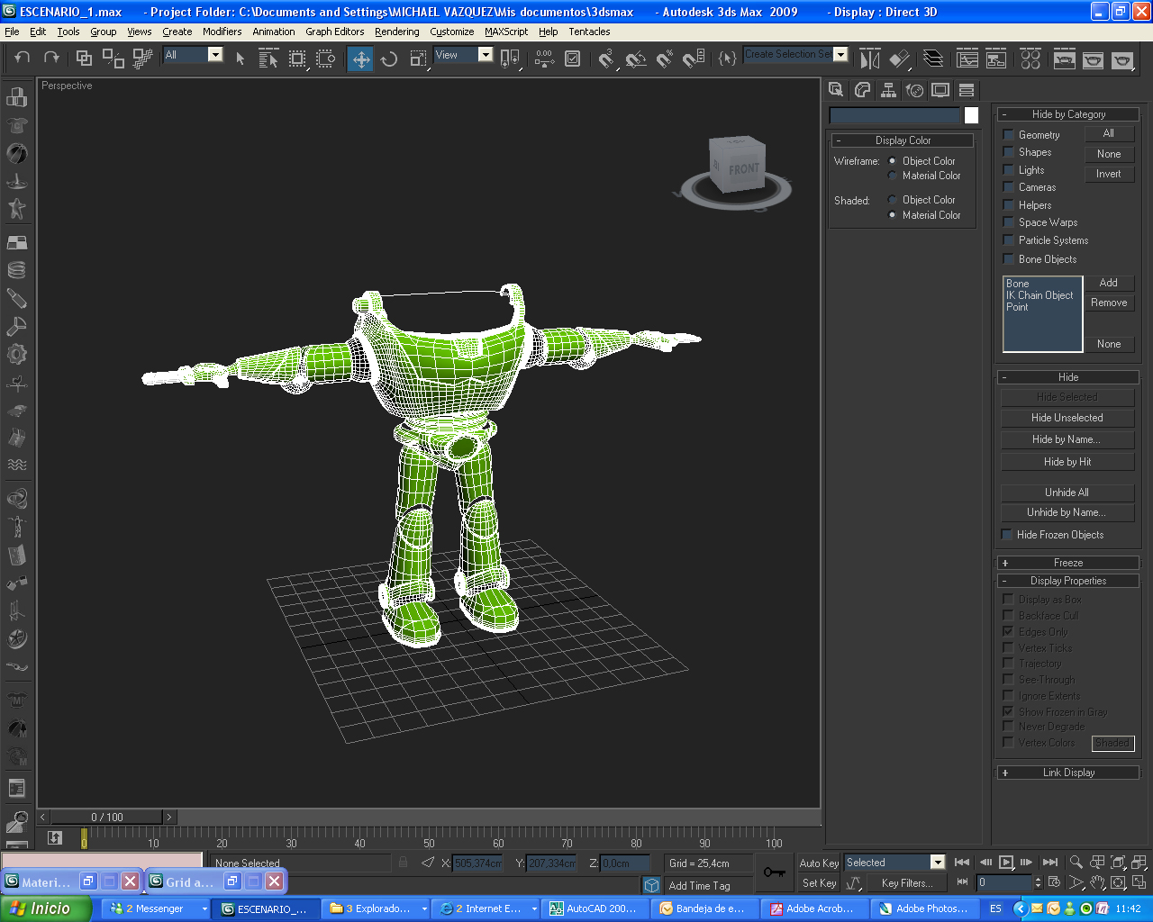The width and height of the screenshot is (1153, 922).
Task: Click the Undo arrow icon
Action: coord(23,58)
